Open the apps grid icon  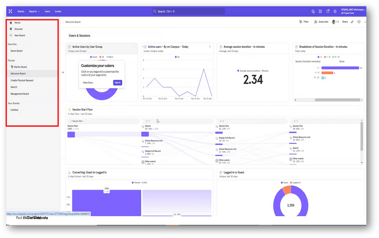point(320,11)
